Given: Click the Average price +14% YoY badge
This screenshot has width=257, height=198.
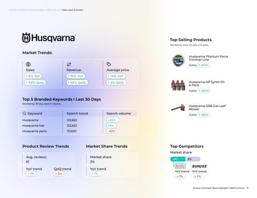Looking at the screenshot, I should click(x=116, y=76).
